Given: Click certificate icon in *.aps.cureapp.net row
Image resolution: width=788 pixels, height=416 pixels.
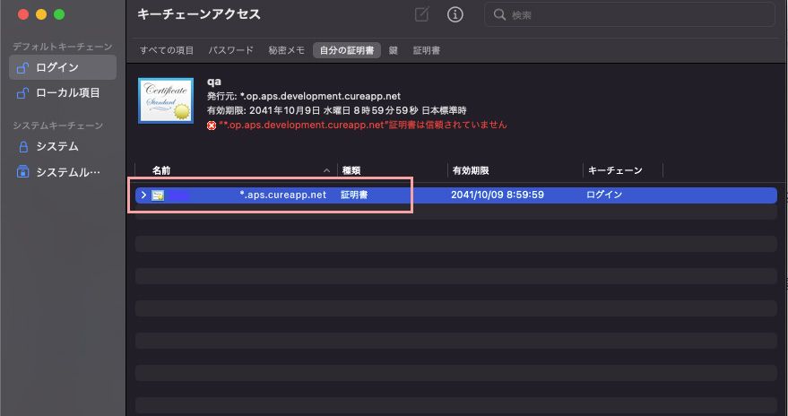Looking at the screenshot, I should click(x=158, y=195).
